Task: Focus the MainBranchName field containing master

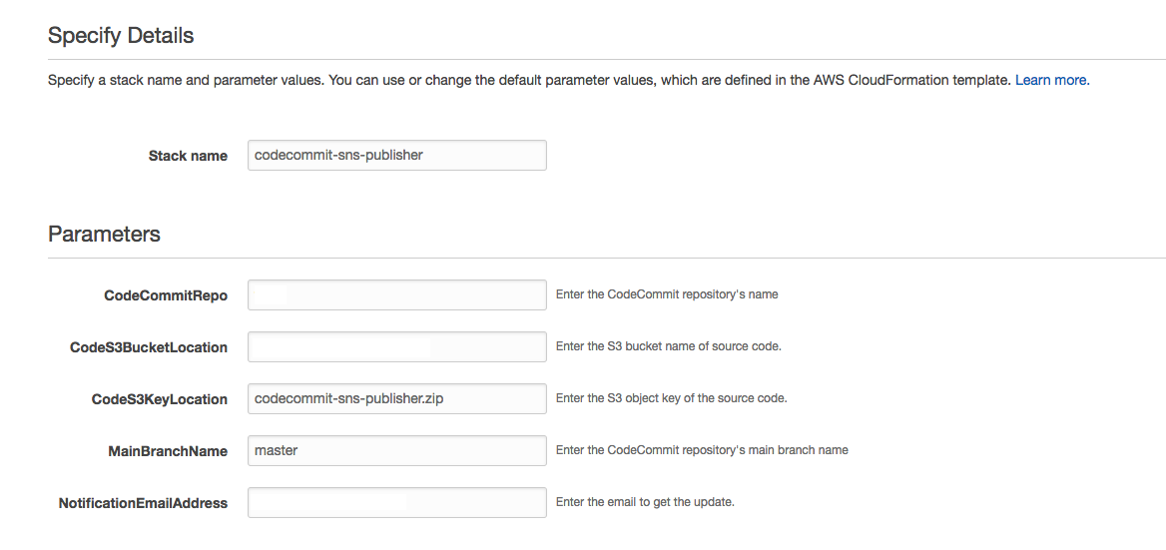Action: 396,450
